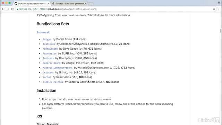This screenshot has height=125, width=222.
Task: Click the secure padlock icon in address bar
Action: [17, 9]
